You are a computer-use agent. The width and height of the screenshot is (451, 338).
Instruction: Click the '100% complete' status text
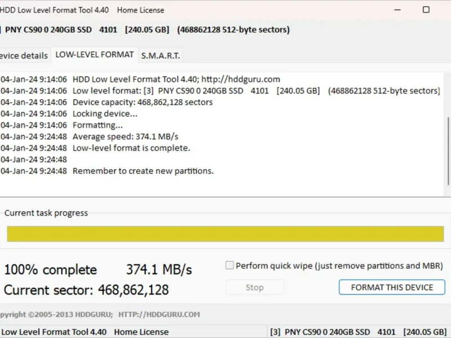(x=51, y=270)
